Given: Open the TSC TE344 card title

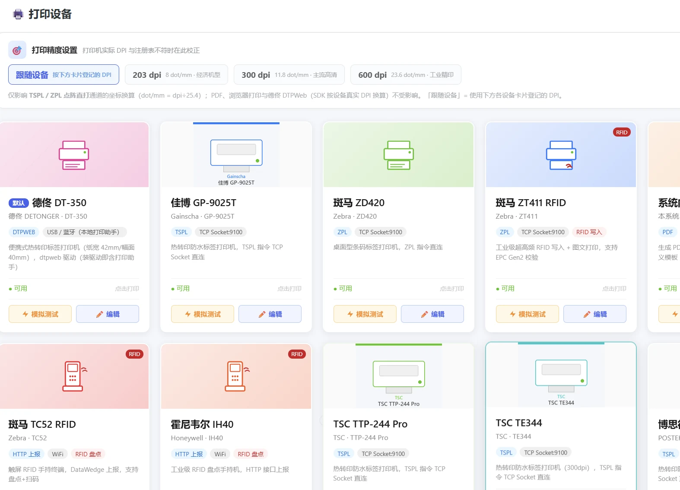Looking at the screenshot, I should pos(519,423).
